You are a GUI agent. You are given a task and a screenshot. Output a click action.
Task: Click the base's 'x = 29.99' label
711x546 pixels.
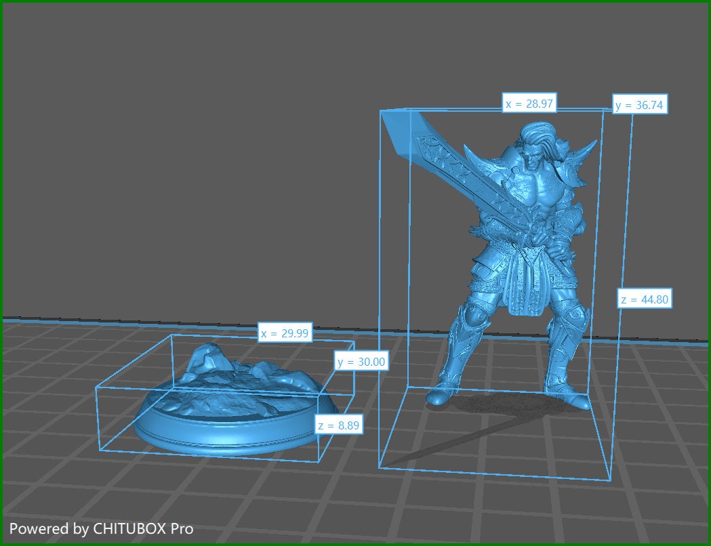tap(285, 333)
